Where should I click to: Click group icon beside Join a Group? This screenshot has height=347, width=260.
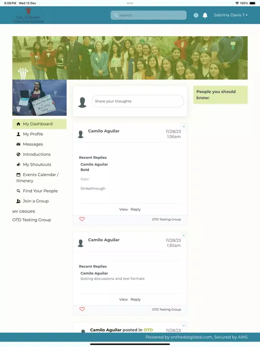tap(19, 201)
